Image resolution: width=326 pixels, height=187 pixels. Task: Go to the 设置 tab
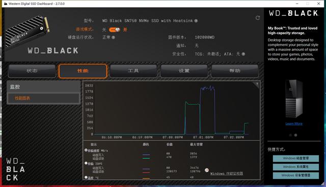[x=184, y=71]
